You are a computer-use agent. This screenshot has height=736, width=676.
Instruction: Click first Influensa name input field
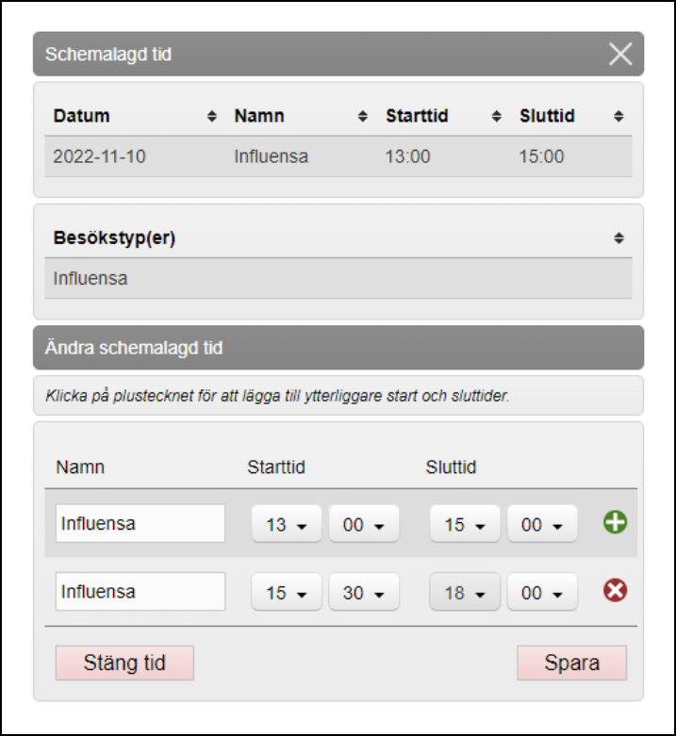point(140,524)
